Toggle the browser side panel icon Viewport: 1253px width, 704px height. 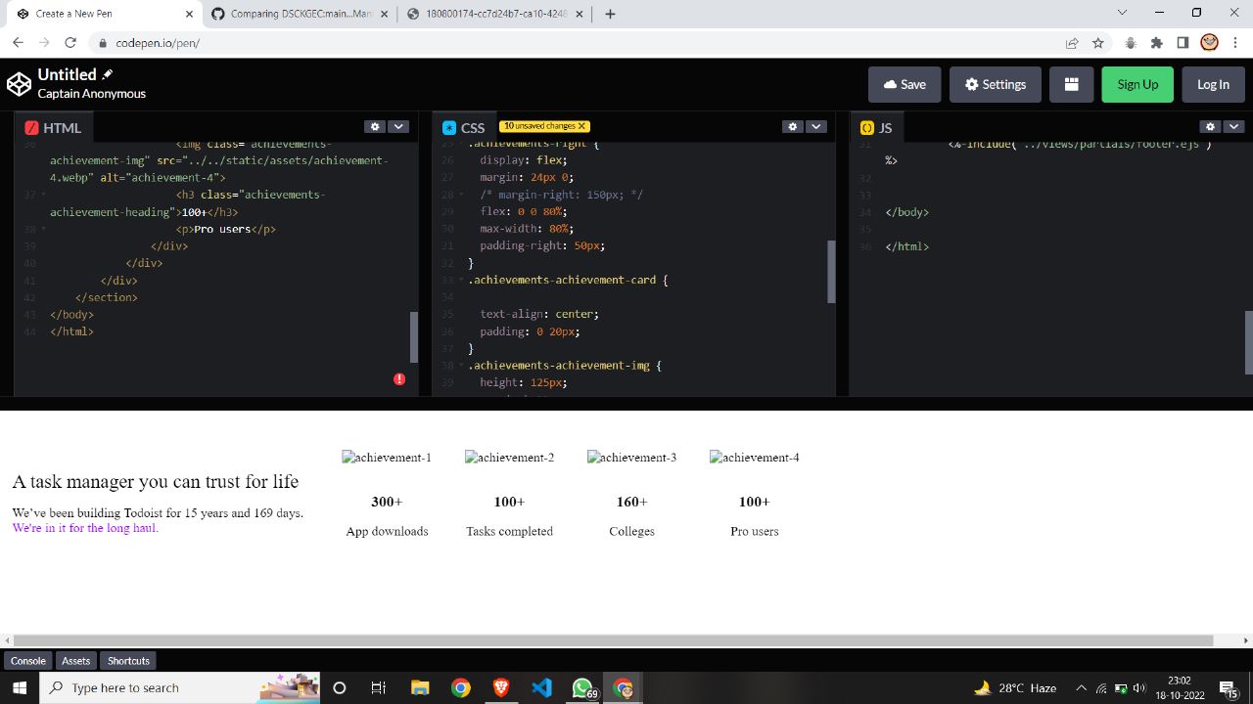coord(1183,43)
